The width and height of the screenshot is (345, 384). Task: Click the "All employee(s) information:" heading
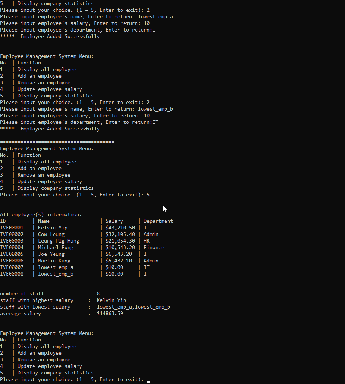click(x=41, y=215)
